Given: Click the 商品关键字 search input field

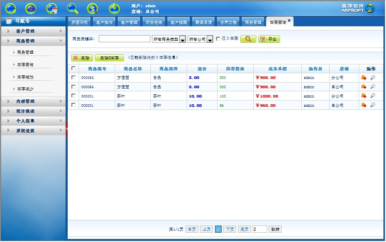Looking at the screenshot, I should coord(124,39).
